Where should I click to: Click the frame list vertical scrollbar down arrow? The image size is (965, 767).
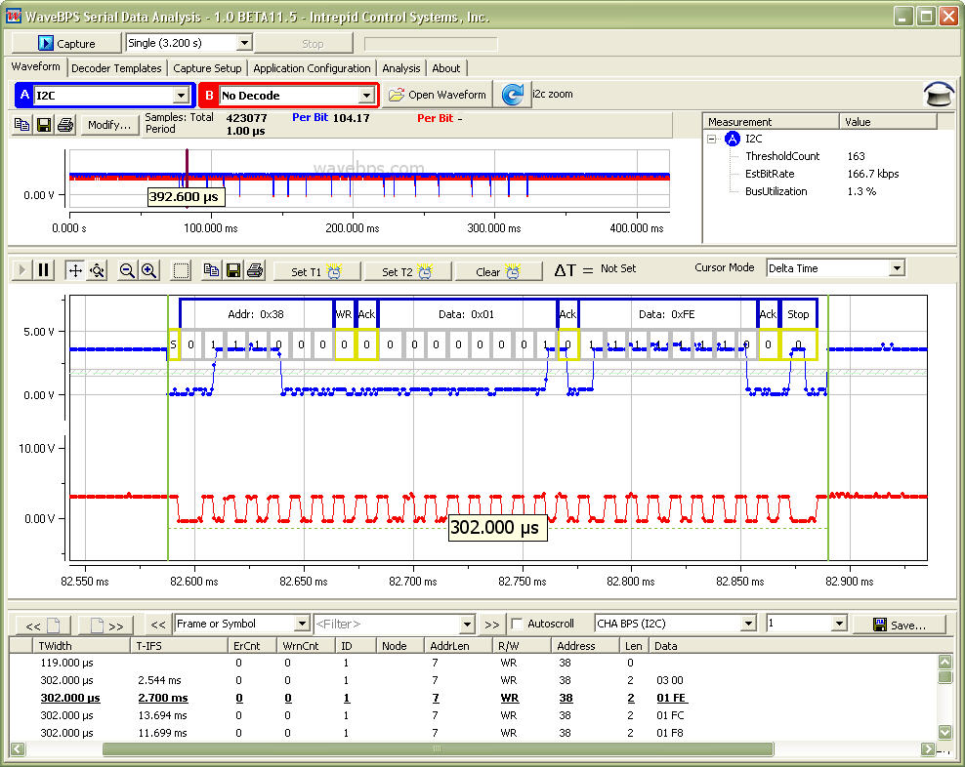944,732
